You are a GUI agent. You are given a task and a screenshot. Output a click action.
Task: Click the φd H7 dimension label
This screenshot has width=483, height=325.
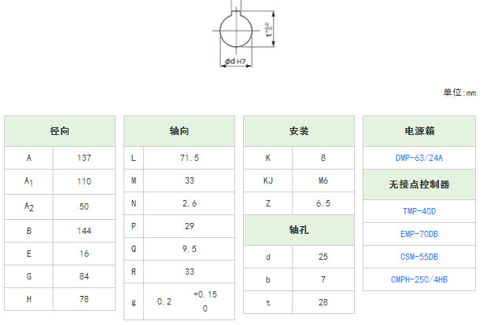coord(235,61)
